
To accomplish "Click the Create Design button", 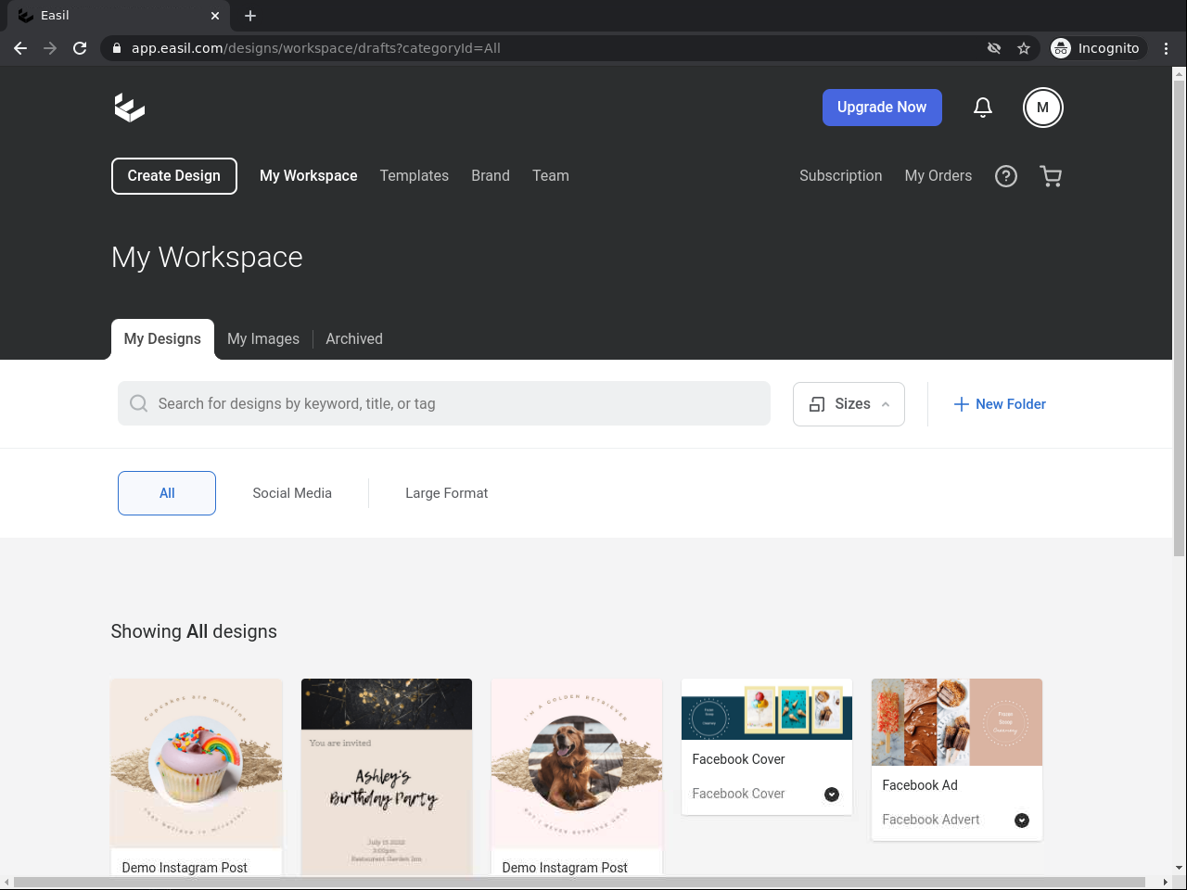I will (174, 176).
